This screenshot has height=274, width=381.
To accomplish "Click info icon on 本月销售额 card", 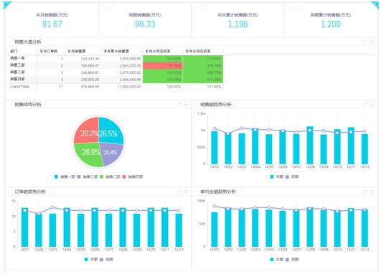I will coord(18,9).
